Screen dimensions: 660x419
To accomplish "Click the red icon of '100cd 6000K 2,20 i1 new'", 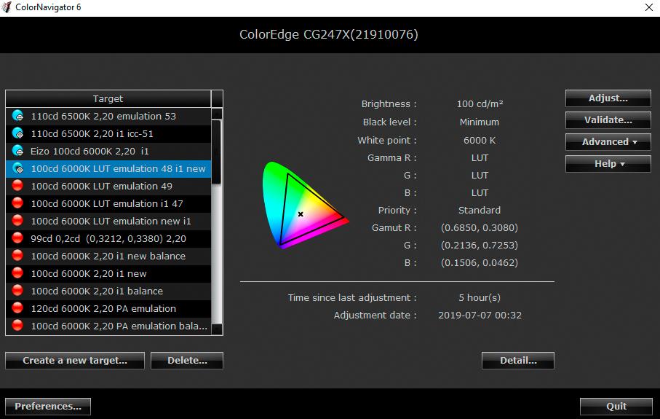I will (17, 273).
